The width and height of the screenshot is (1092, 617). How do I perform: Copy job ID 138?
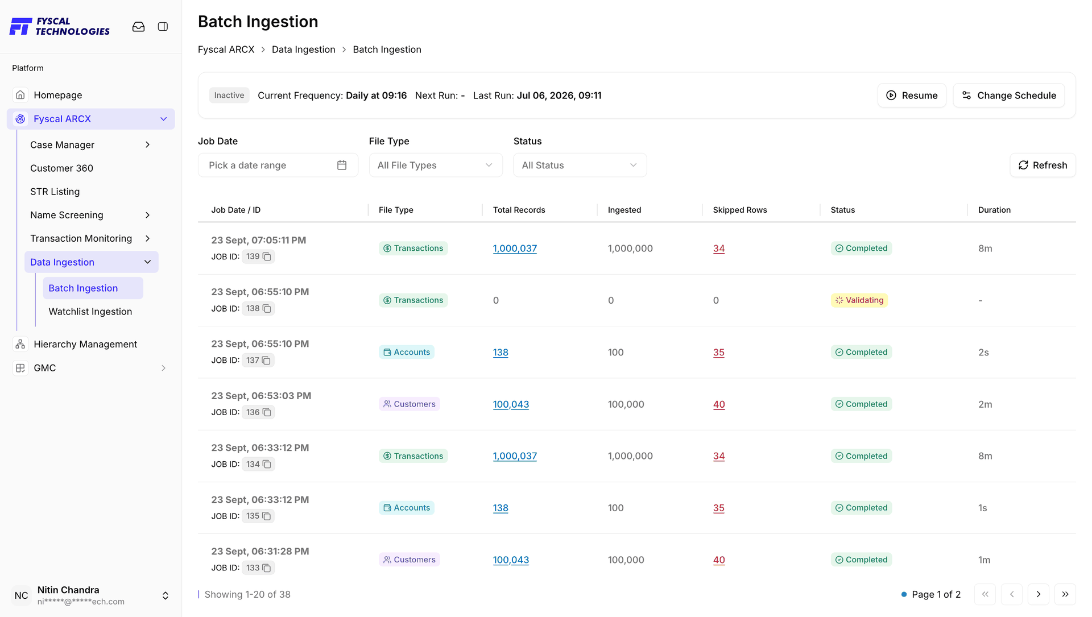tap(267, 308)
